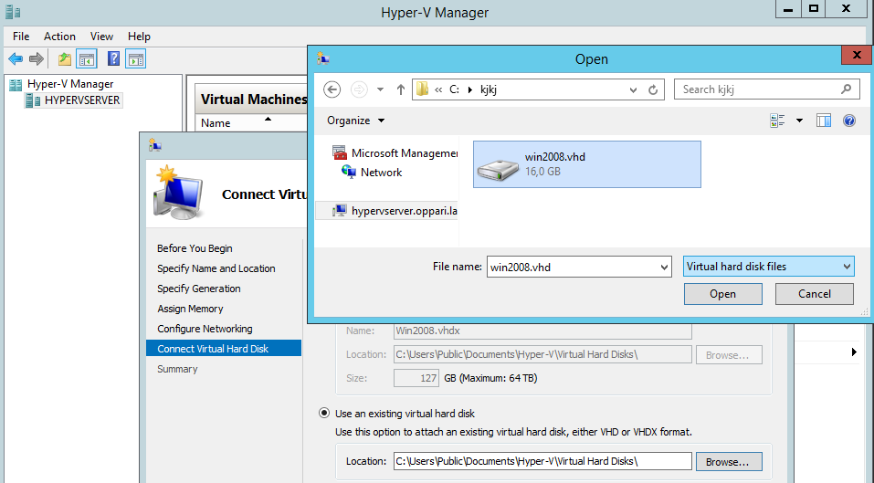Viewport: 874px width, 483px height.
Task: Open the Action menu
Action: point(59,37)
